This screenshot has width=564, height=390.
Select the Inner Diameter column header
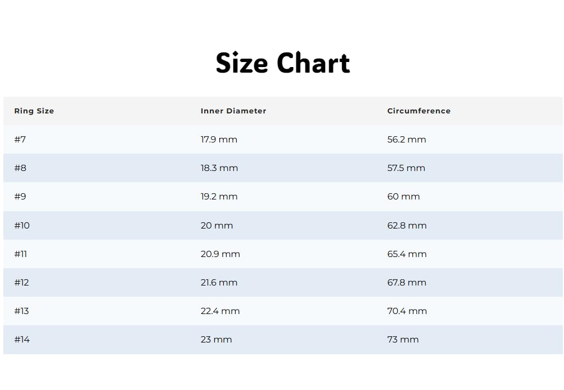point(233,111)
